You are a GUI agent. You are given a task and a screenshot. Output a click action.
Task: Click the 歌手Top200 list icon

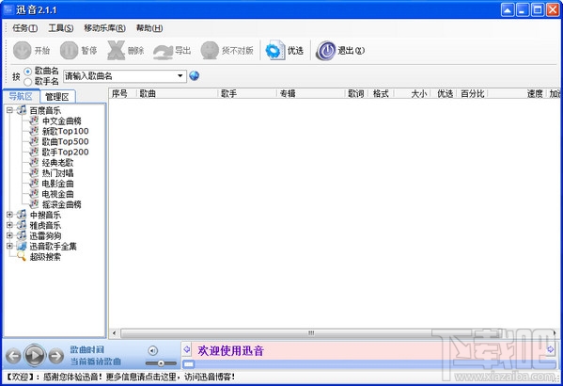[x=34, y=152]
